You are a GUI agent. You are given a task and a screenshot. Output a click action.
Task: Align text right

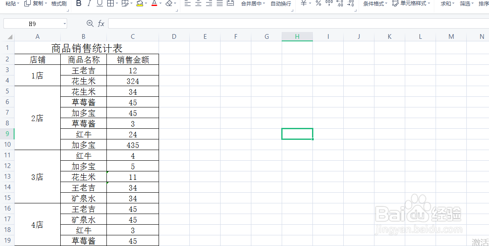click(209, 4)
